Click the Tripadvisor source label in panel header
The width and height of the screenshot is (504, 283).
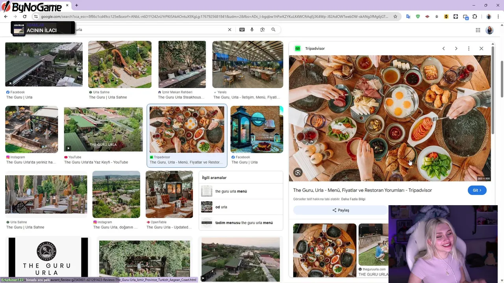(x=315, y=48)
